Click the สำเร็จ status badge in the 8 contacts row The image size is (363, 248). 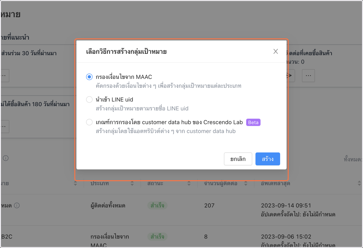[x=157, y=237]
